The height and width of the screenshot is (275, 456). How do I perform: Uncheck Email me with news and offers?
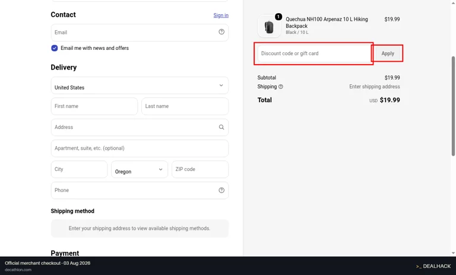[55, 48]
